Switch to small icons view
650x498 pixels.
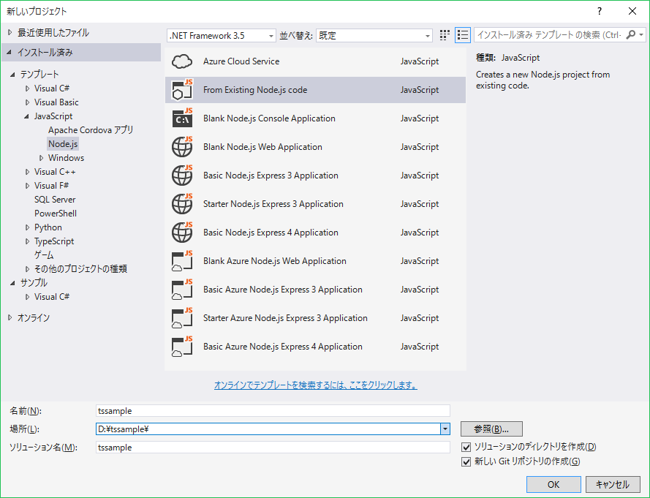[x=444, y=34]
